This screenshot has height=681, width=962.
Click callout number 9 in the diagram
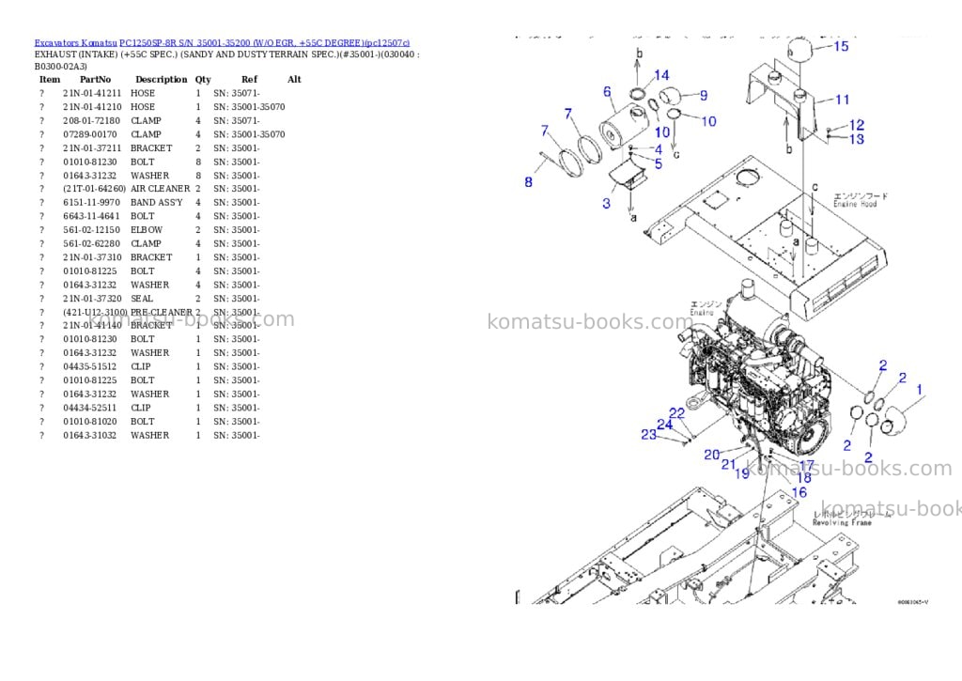click(703, 96)
